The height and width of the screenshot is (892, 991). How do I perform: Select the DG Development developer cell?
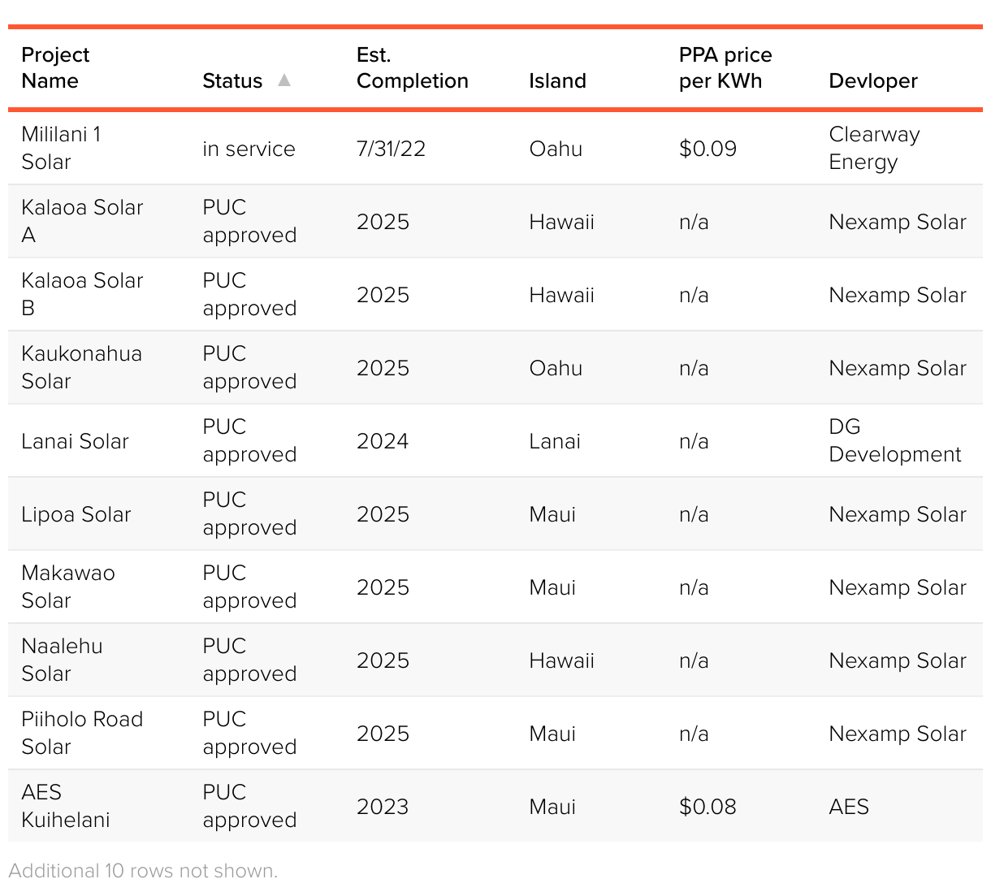[x=894, y=440]
